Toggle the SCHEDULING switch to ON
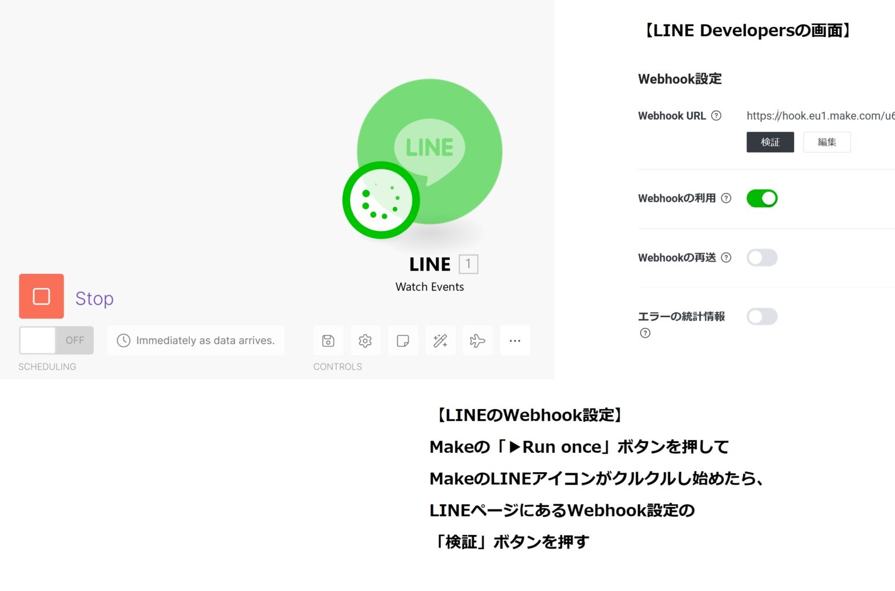This screenshot has height=591, width=895. (x=56, y=340)
